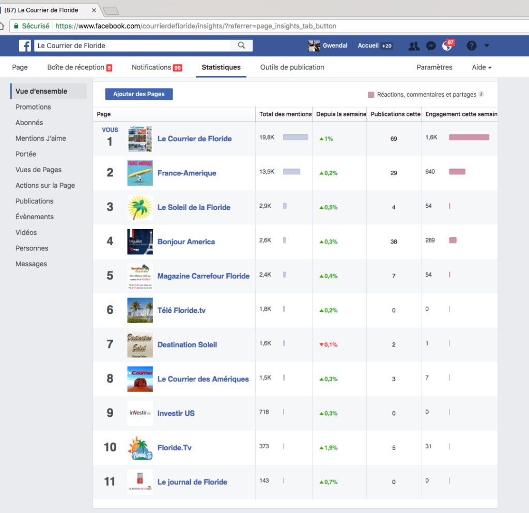The height and width of the screenshot is (513, 529).
Task: Open the Paramètres tab
Action: click(x=434, y=67)
